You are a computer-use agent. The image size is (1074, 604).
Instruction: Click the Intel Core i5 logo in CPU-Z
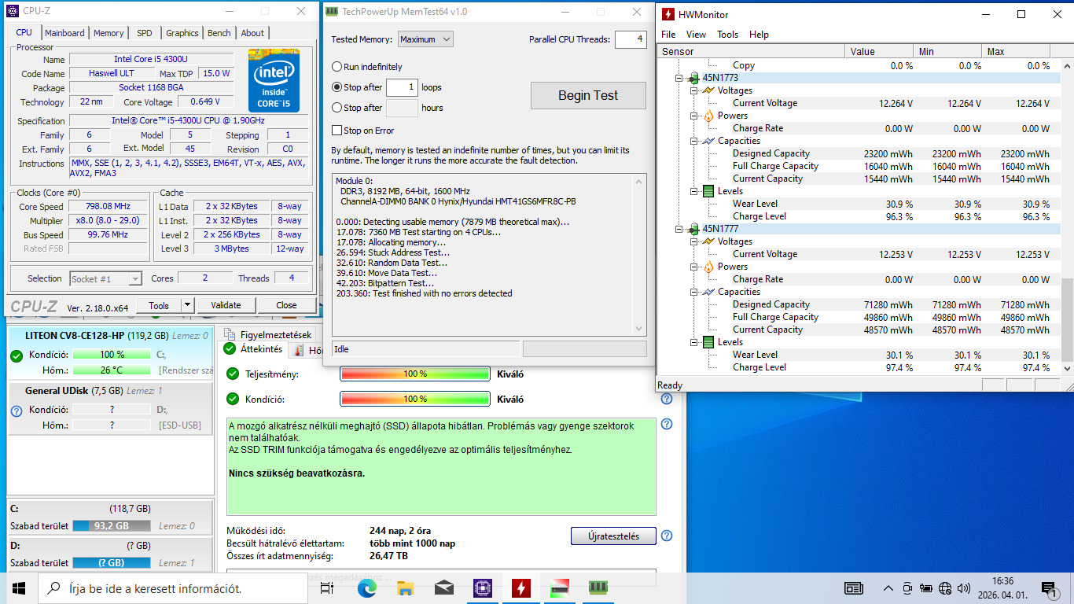274,80
